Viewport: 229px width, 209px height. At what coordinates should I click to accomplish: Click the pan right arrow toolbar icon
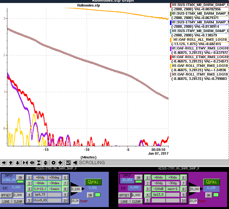pos(4,163)
